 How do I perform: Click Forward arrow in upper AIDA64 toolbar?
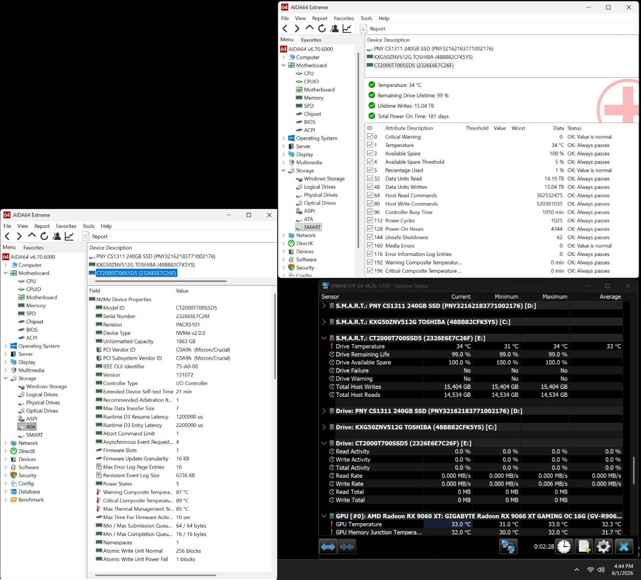(297, 28)
